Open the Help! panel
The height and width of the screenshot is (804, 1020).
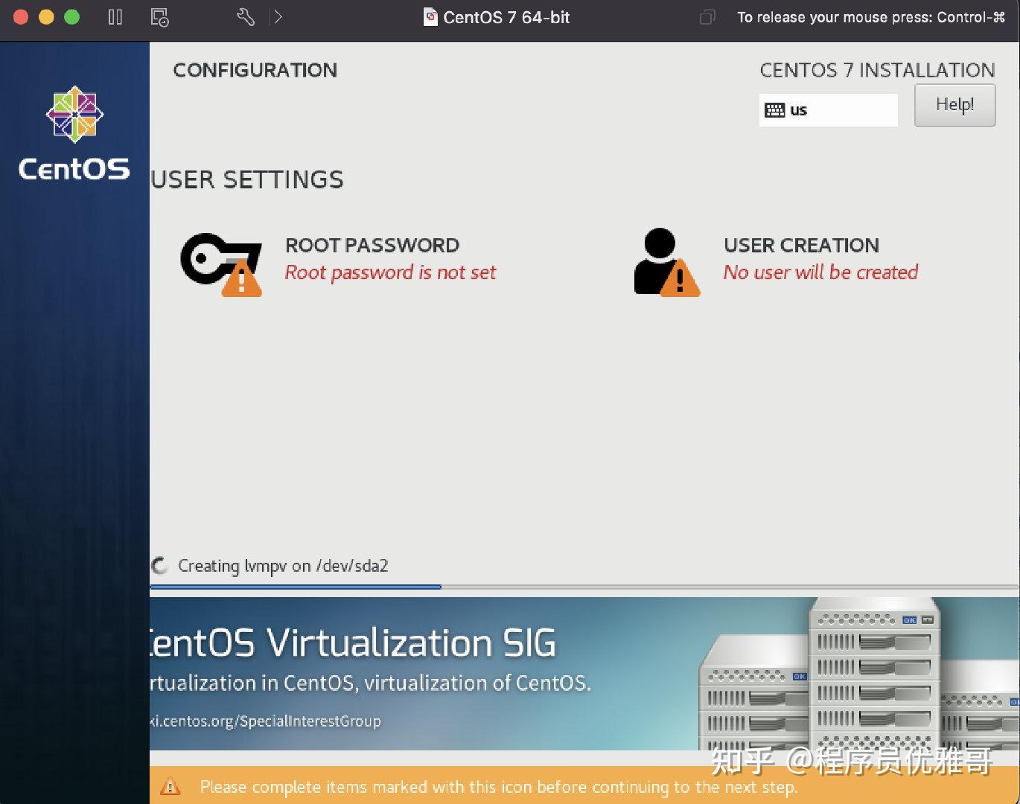pos(954,105)
